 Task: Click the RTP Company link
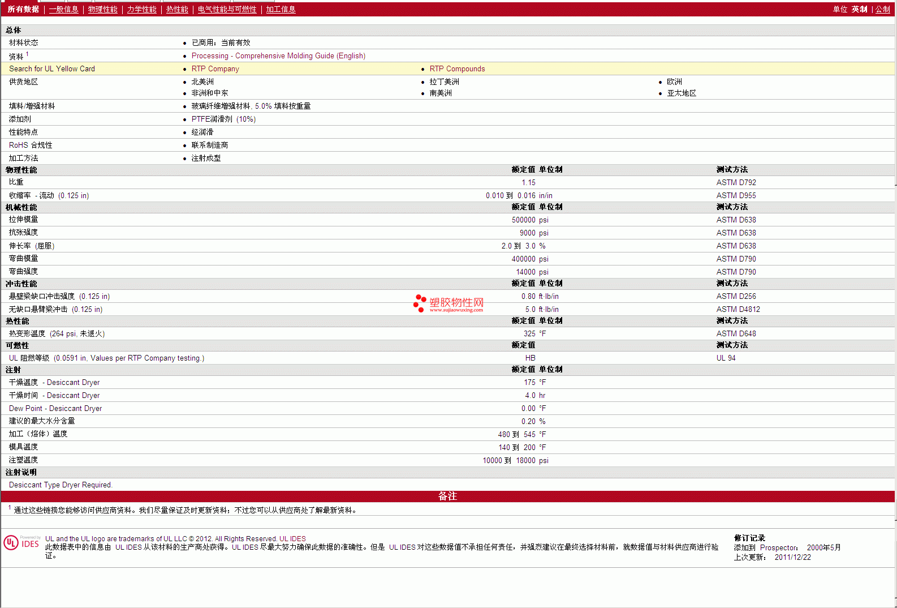click(215, 69)
